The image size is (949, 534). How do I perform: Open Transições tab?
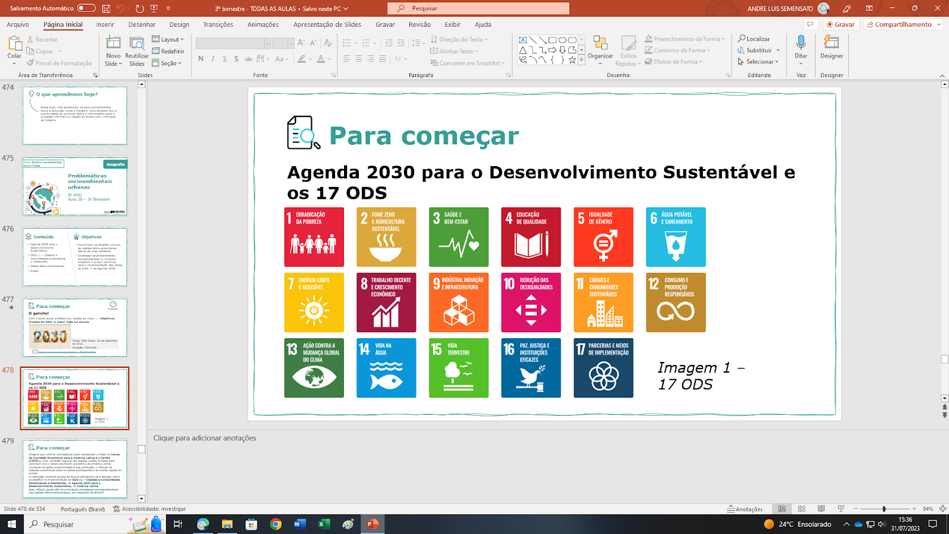218,24
